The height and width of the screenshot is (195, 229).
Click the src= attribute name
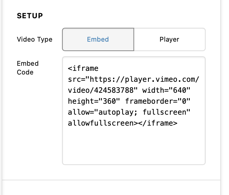(77, 80)
